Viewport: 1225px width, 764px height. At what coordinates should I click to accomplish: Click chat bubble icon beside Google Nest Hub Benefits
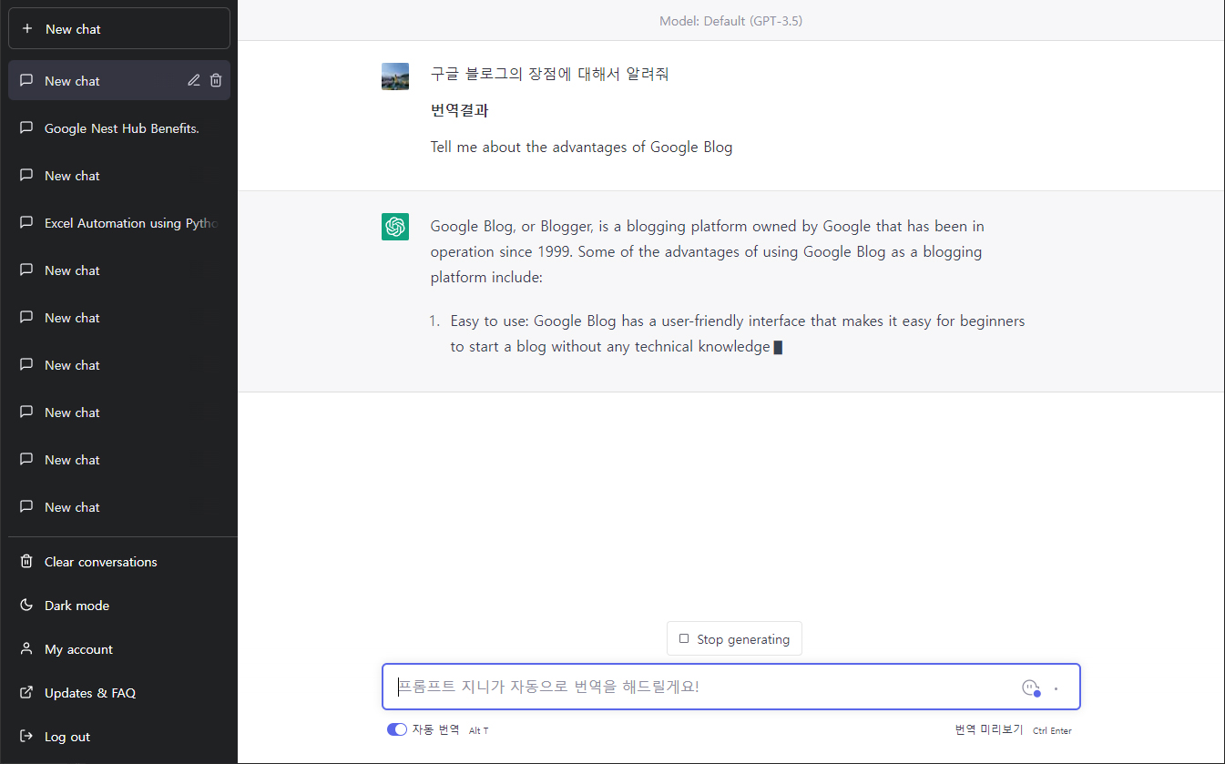(26, 127)
